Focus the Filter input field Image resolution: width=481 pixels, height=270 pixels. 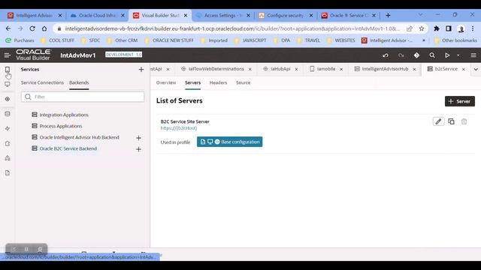tap(83, 97)
